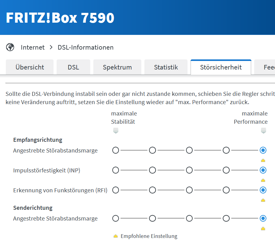Set Funkstörungen (RFI) to second stability level
Screen dimensions: 275x241
[152, 190]
